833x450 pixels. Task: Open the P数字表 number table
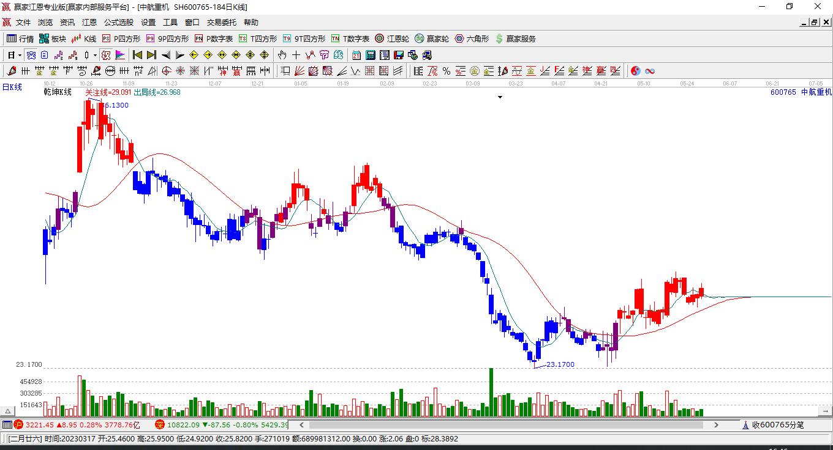click(x=214, y=39)
